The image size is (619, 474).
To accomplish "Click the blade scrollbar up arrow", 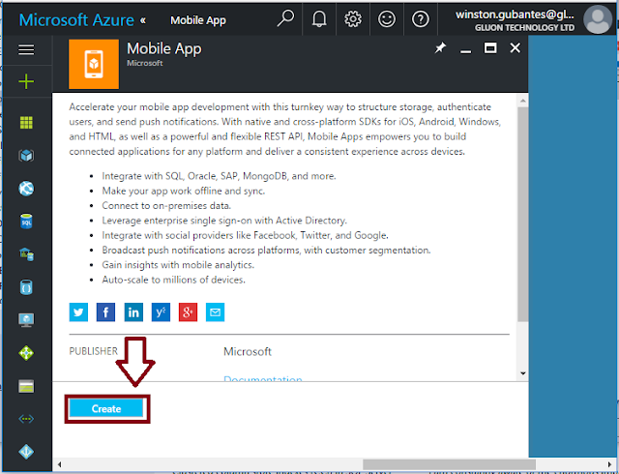I will coord(522,102).
